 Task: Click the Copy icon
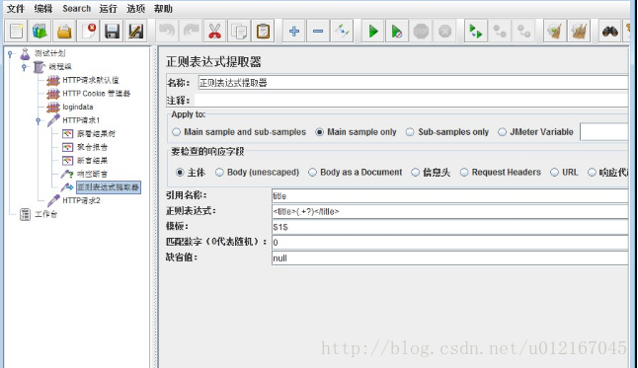coord(239,31)
